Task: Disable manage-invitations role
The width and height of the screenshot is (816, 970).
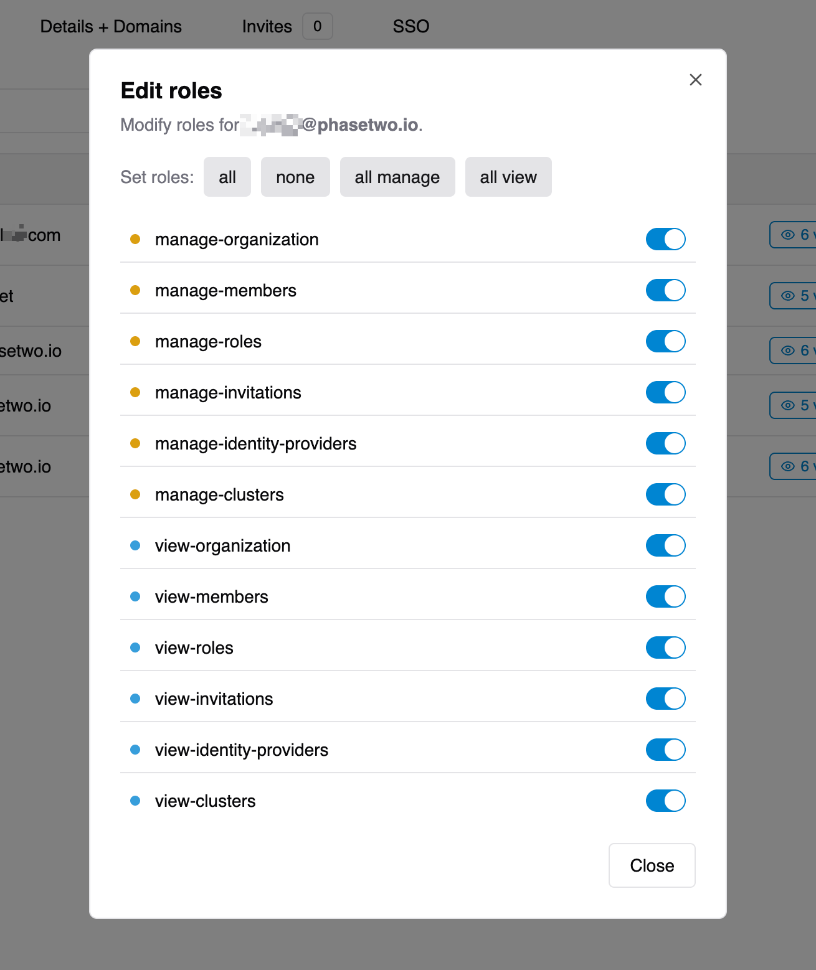Action: [665, 392]
